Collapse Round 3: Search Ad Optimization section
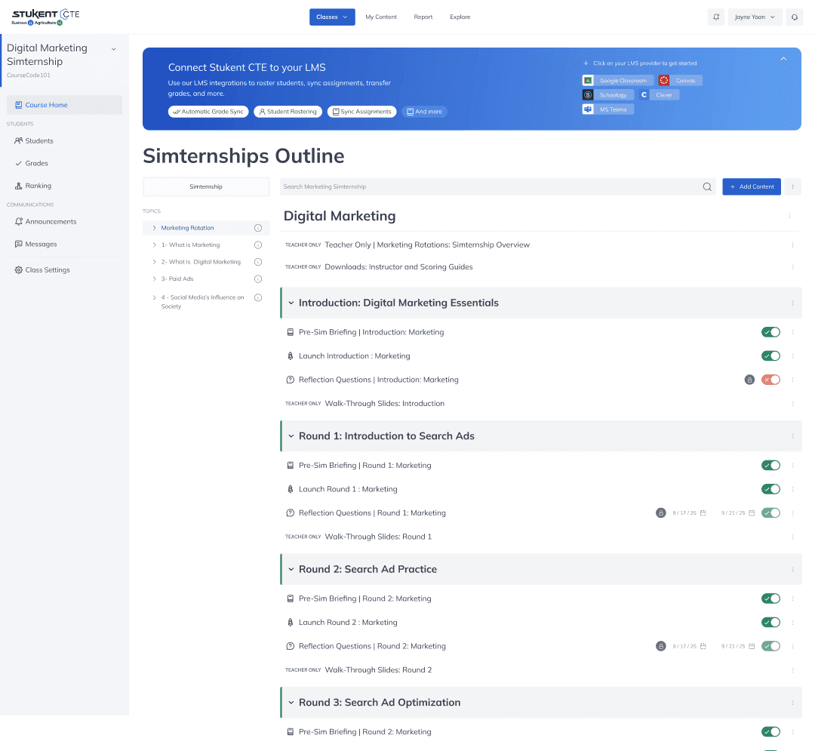Screen dimensions: 815x751 point(291,703)
